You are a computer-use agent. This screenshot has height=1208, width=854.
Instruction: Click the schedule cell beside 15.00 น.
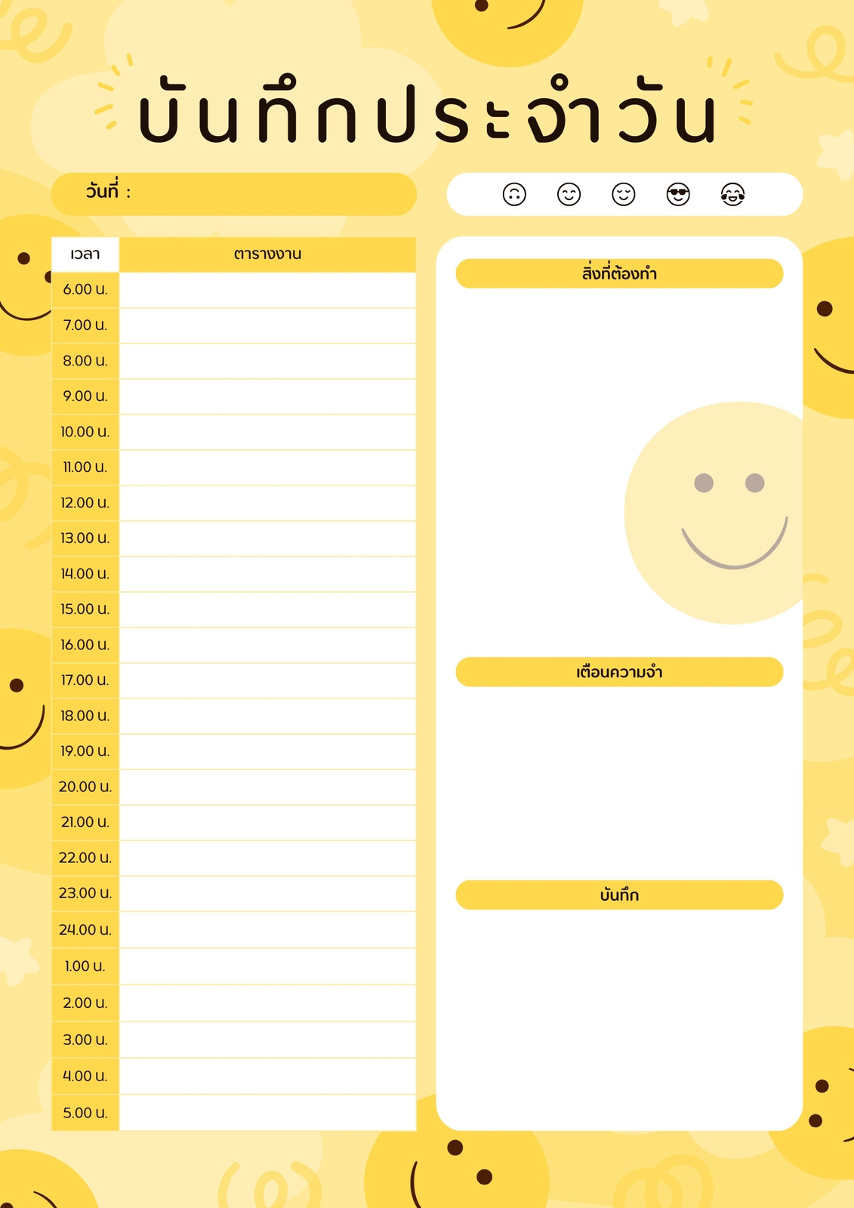click(267, 609)
